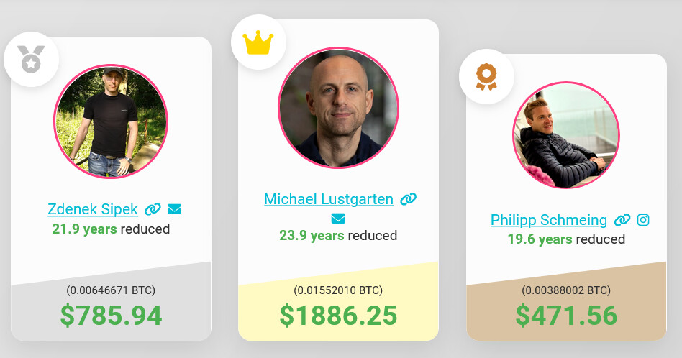
Task: Open the email icon next to Zdenek Sipek
Action: pyautogui.click(x=174, y=209)
